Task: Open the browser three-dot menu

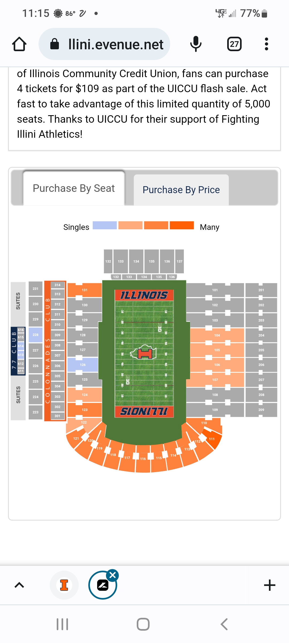Action: [266, 44]
